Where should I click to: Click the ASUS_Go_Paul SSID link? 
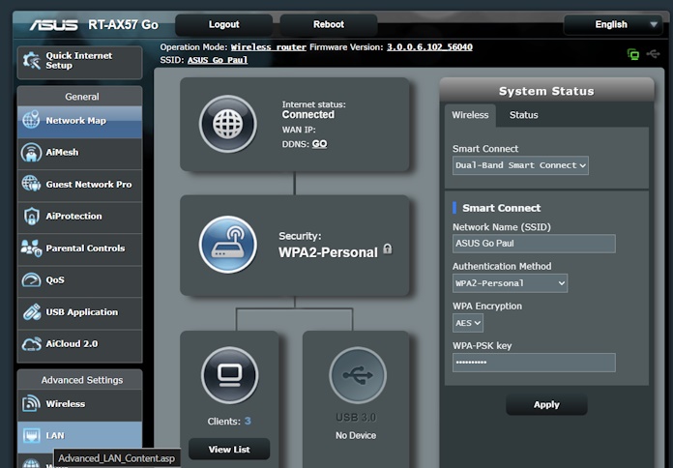point(218,60)
